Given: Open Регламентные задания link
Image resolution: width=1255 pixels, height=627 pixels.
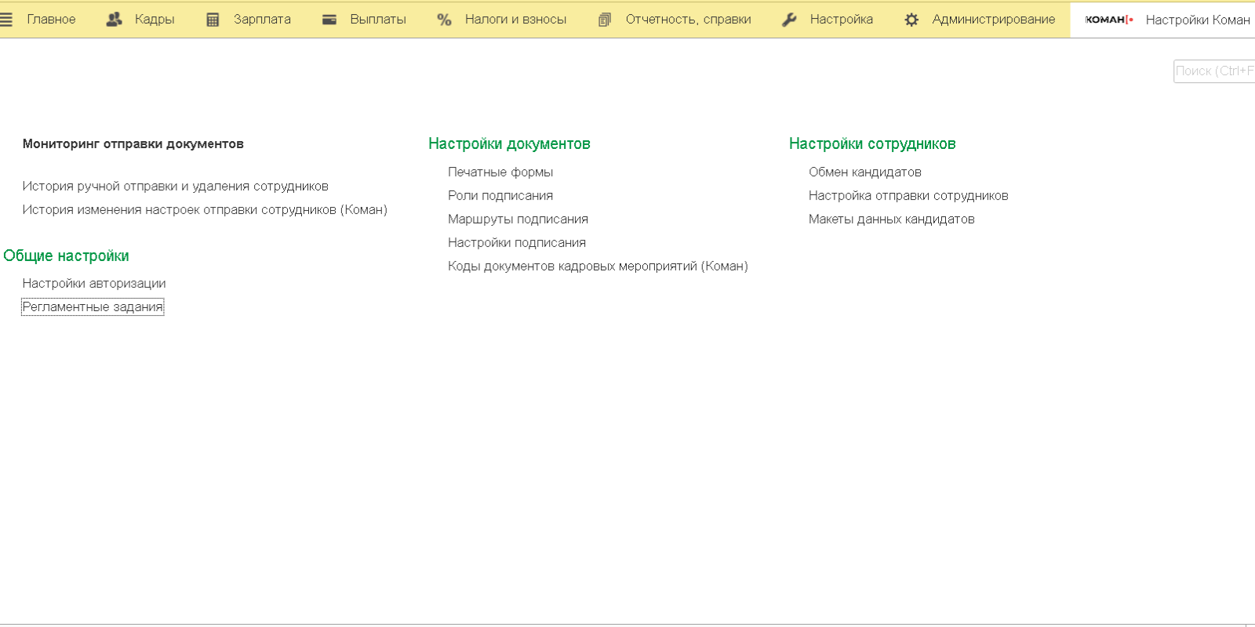Looking at the screenshot, I should click(93, 307).
